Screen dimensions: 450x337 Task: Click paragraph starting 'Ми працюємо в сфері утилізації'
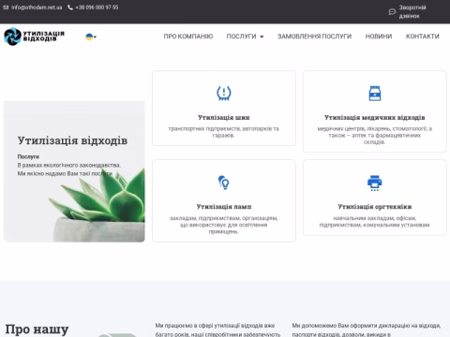pos(217,330)
